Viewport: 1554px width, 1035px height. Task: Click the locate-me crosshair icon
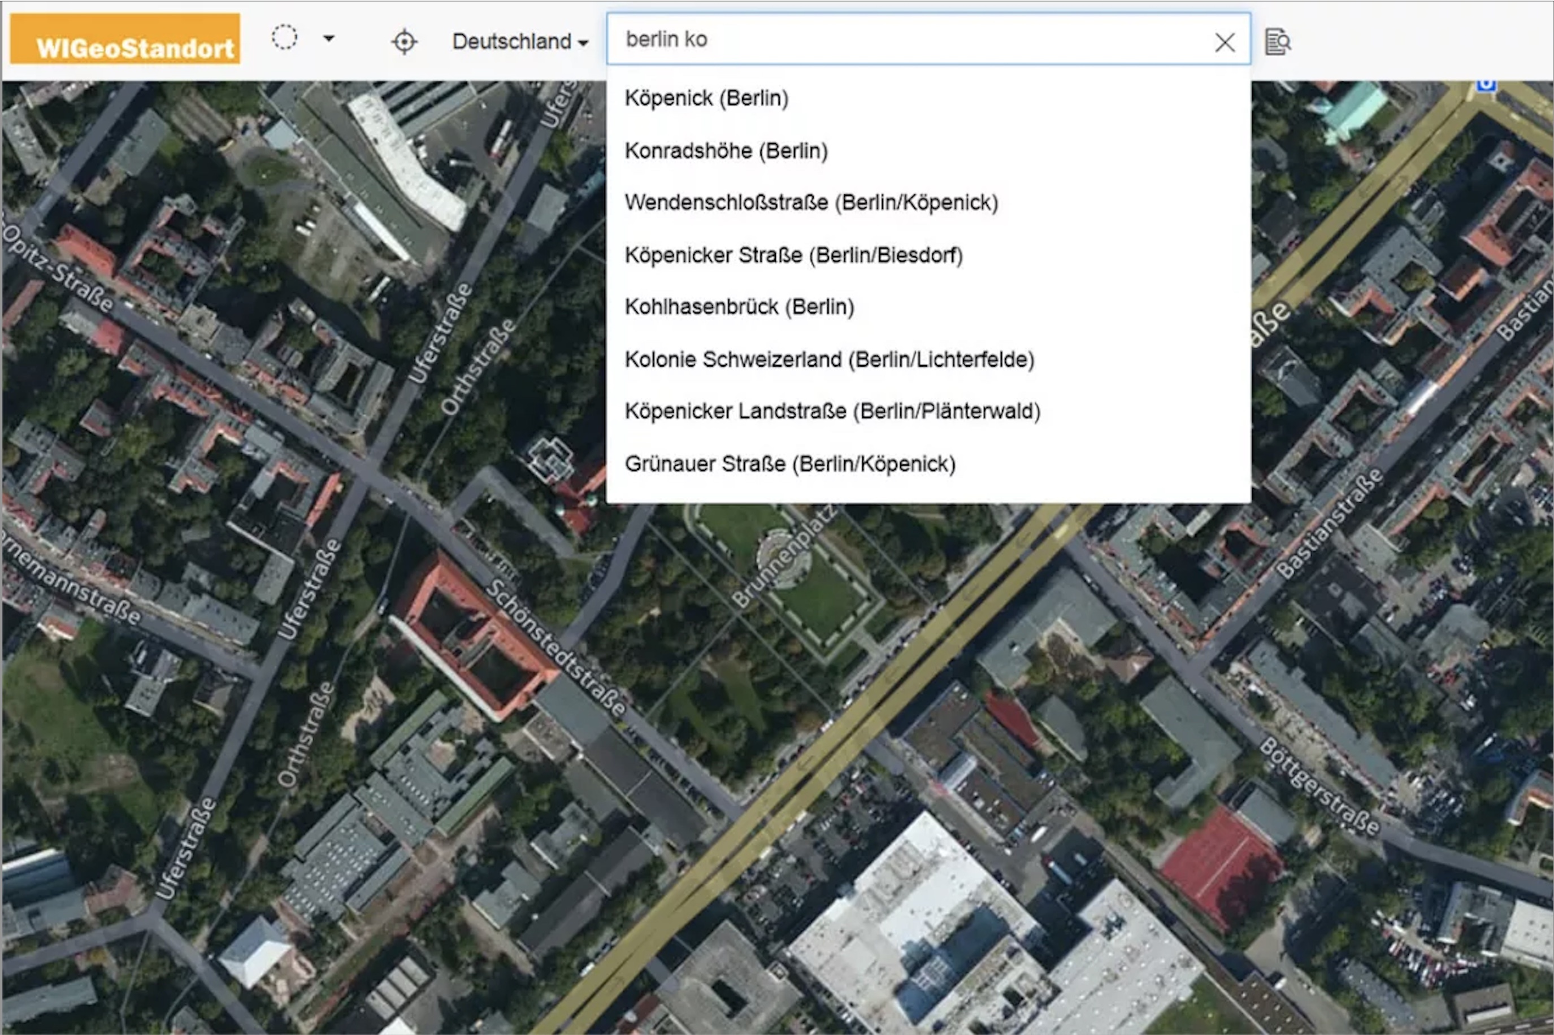[x=404, y=42]
